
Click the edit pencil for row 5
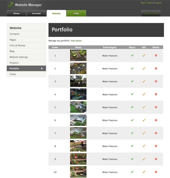pos(144,107)
